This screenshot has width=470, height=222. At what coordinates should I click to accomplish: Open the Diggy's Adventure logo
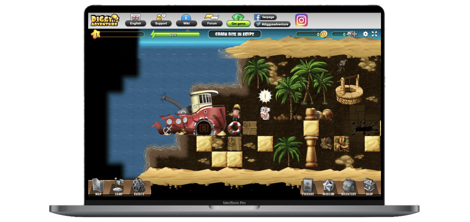click(104, 20)
